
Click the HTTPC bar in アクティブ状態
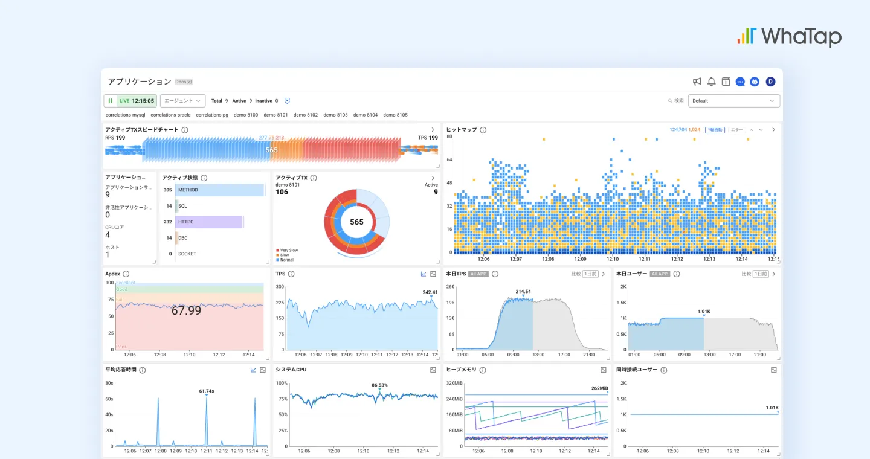pyautogui.click(x=210, y=222)
